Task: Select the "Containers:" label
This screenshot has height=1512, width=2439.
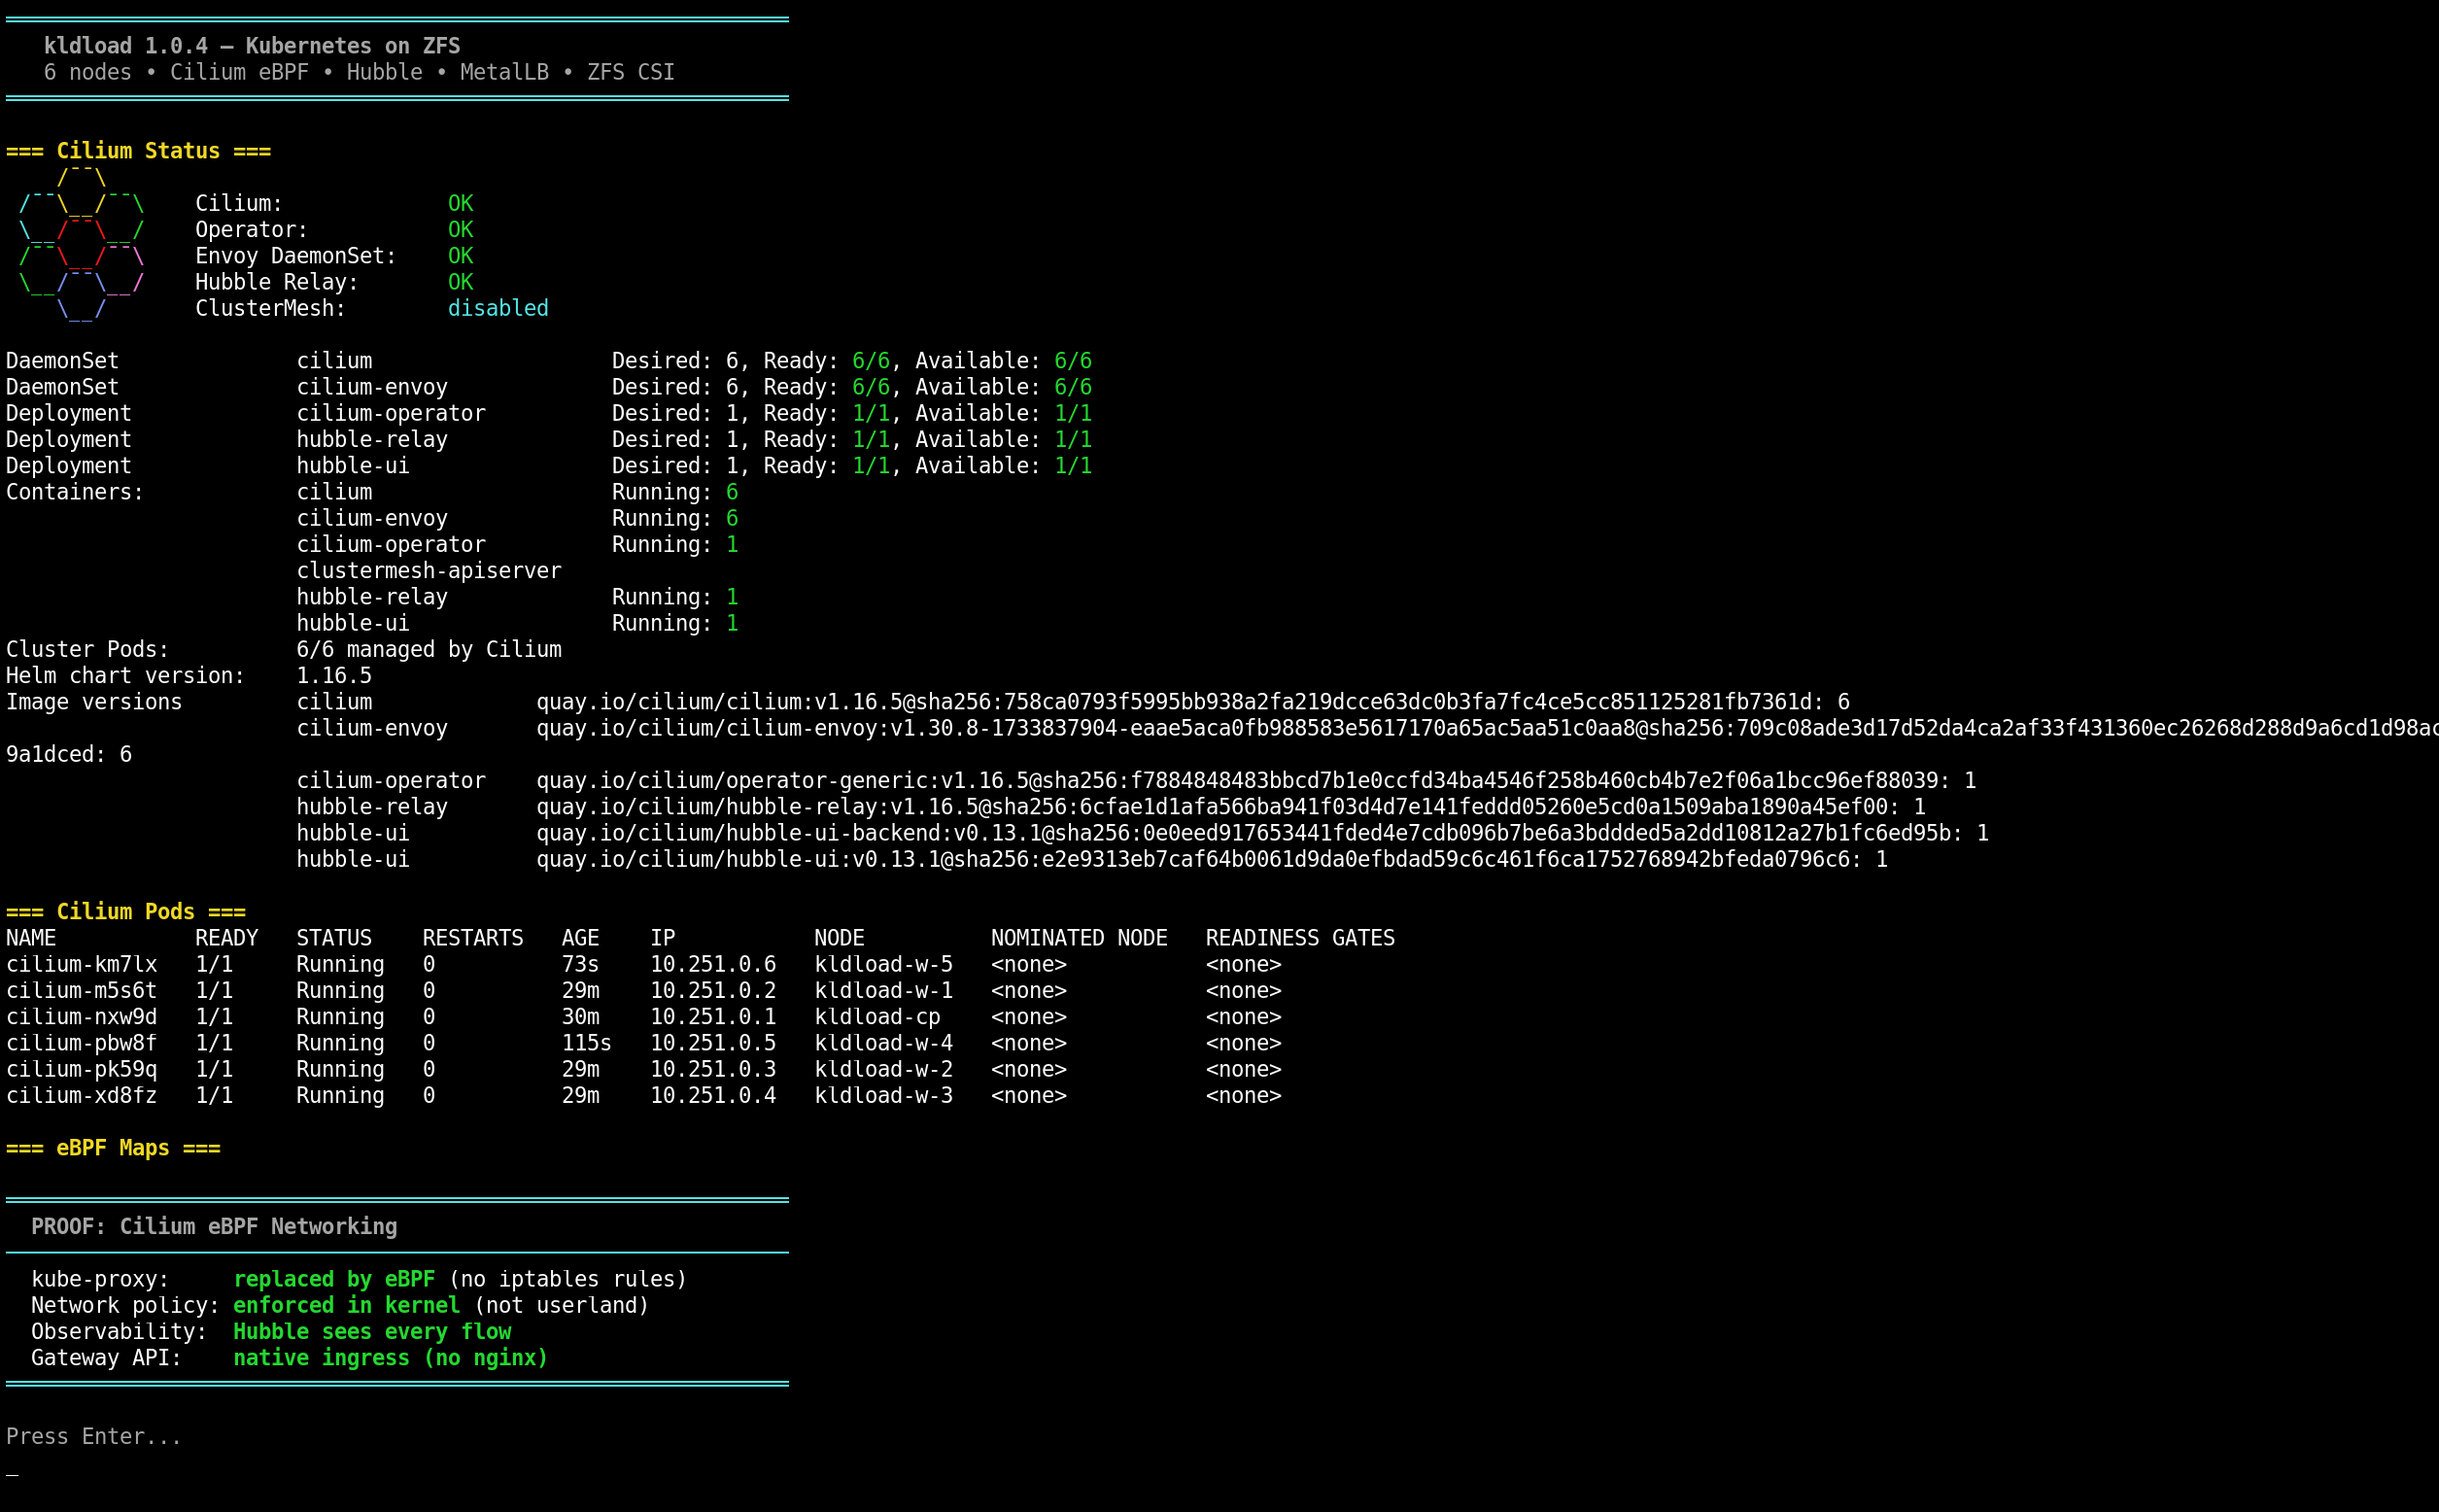Action: [x=75, y=492]
